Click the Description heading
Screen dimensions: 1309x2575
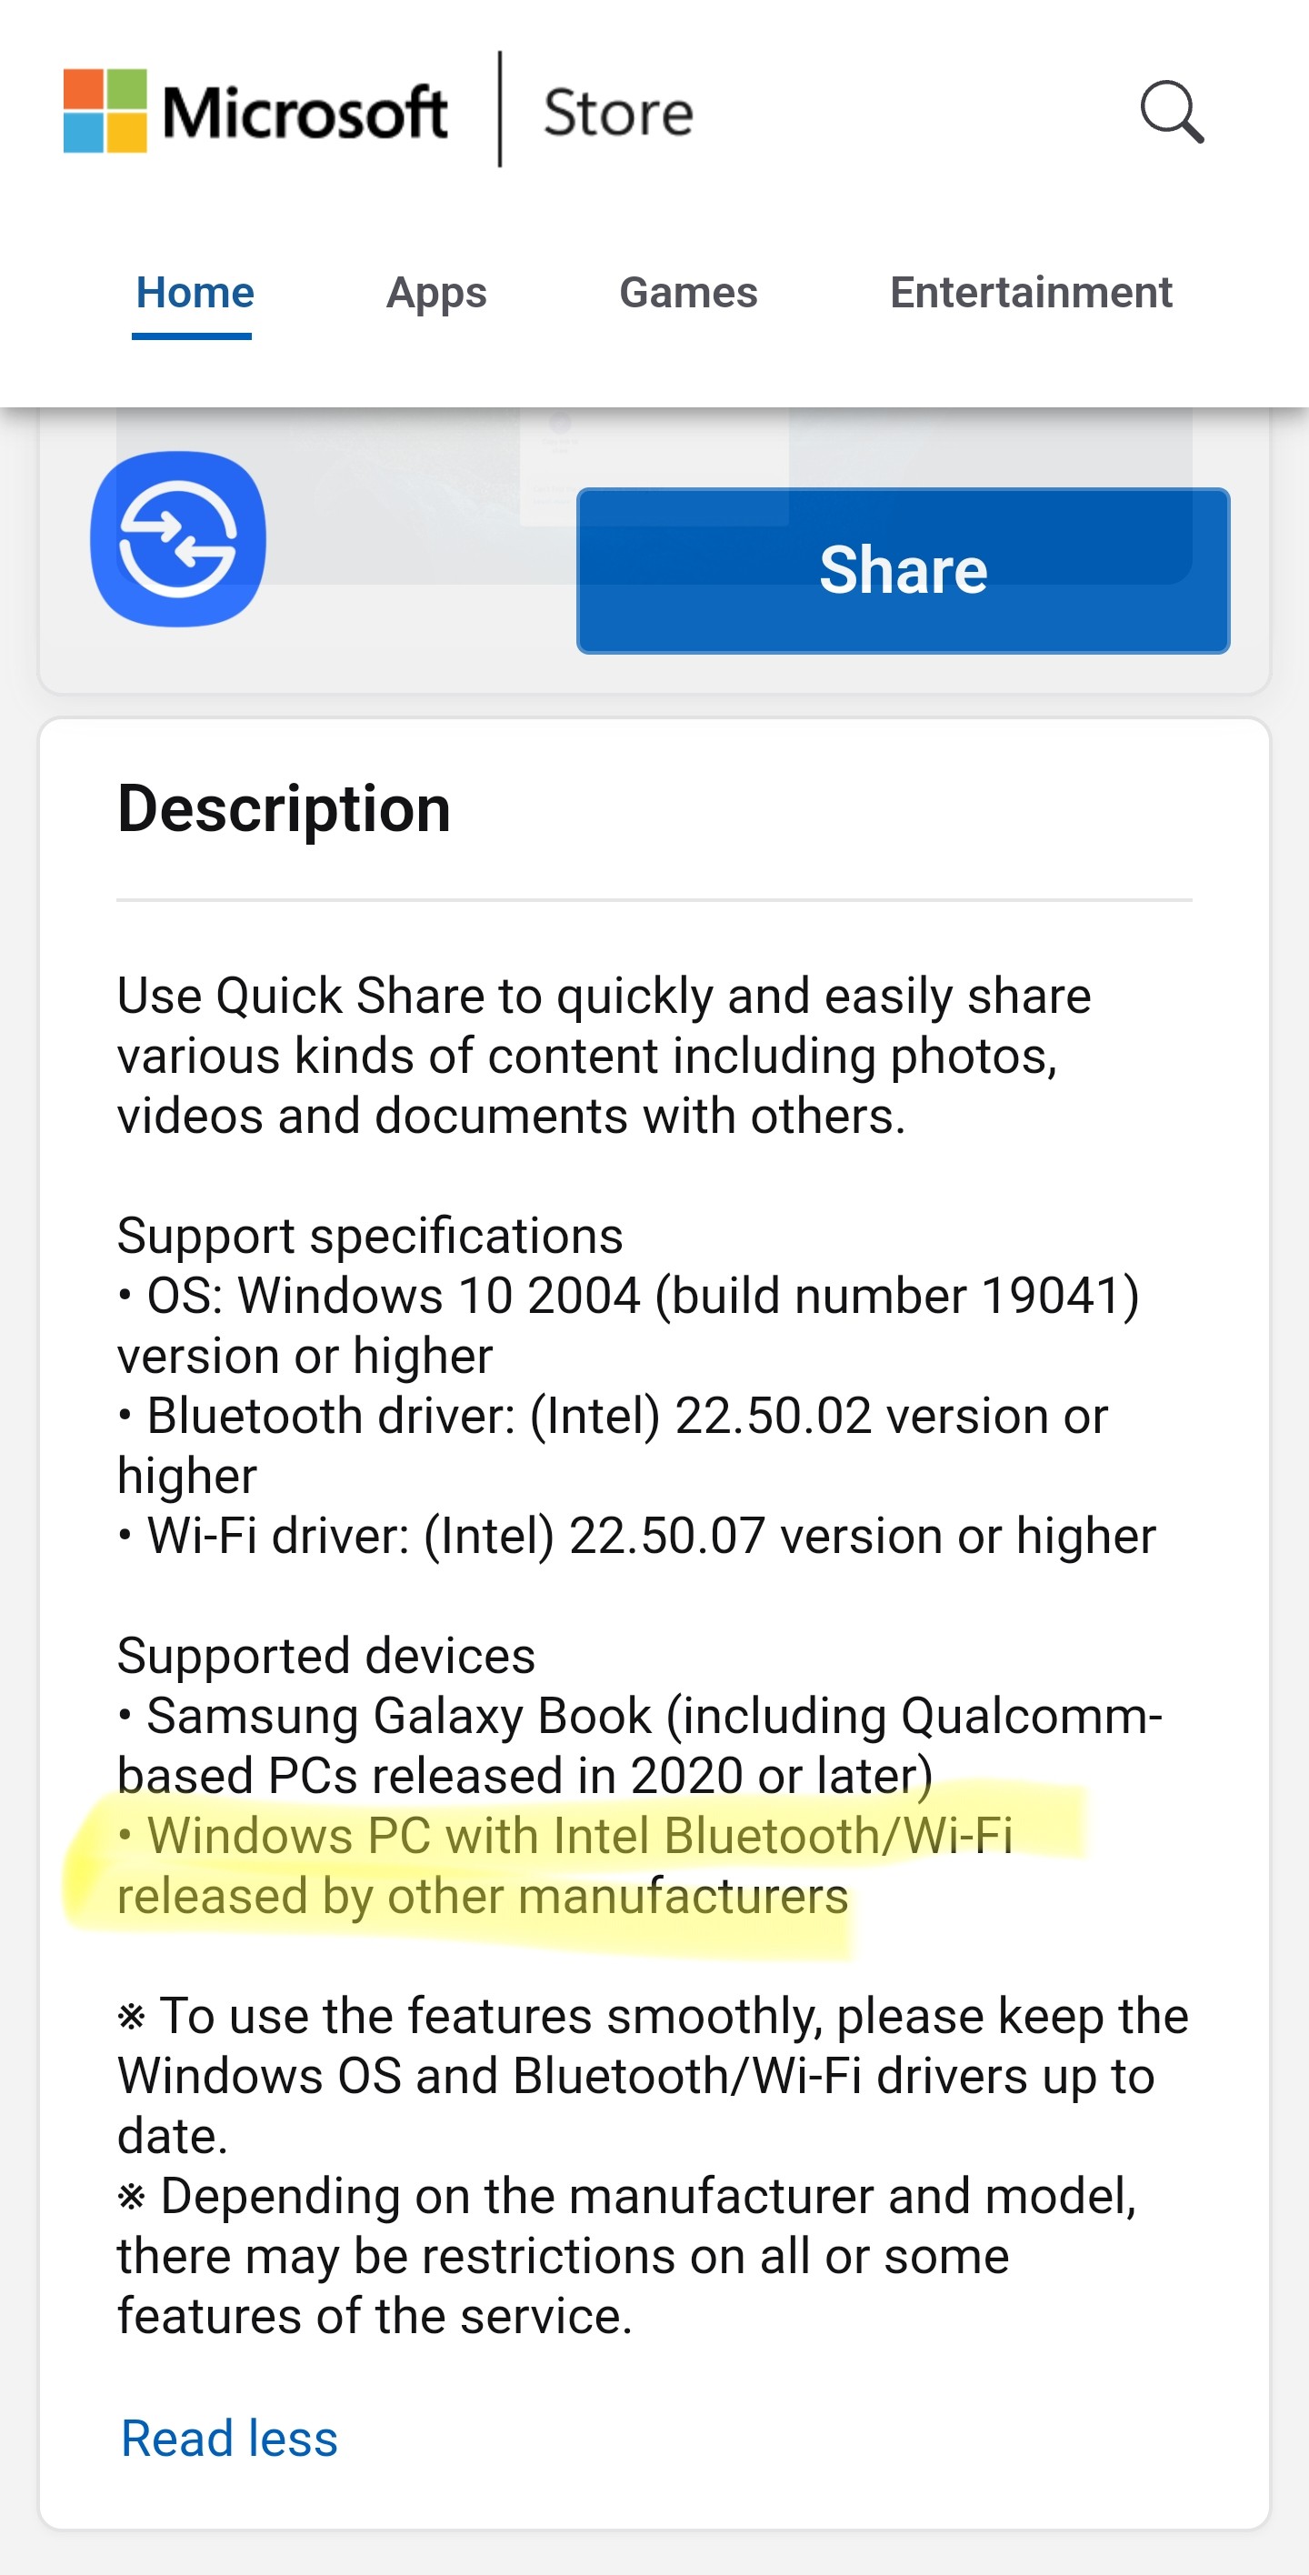tap(284, 808)
